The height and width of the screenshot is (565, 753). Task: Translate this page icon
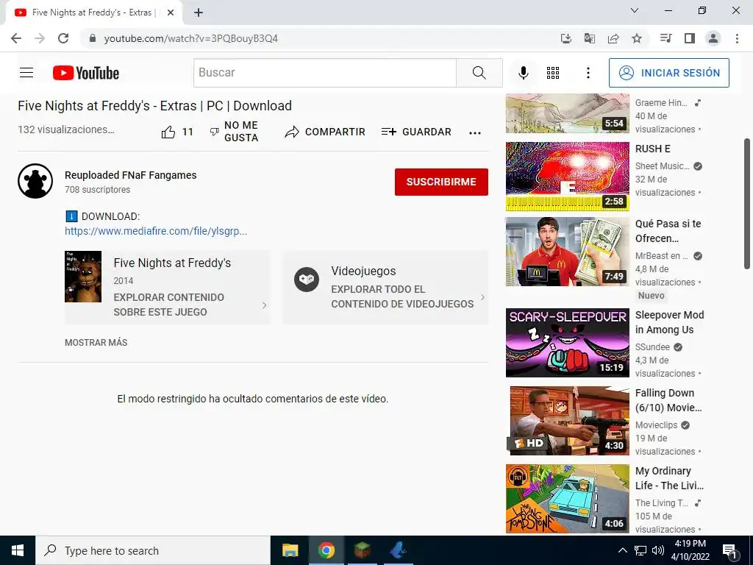coord(590,38)
